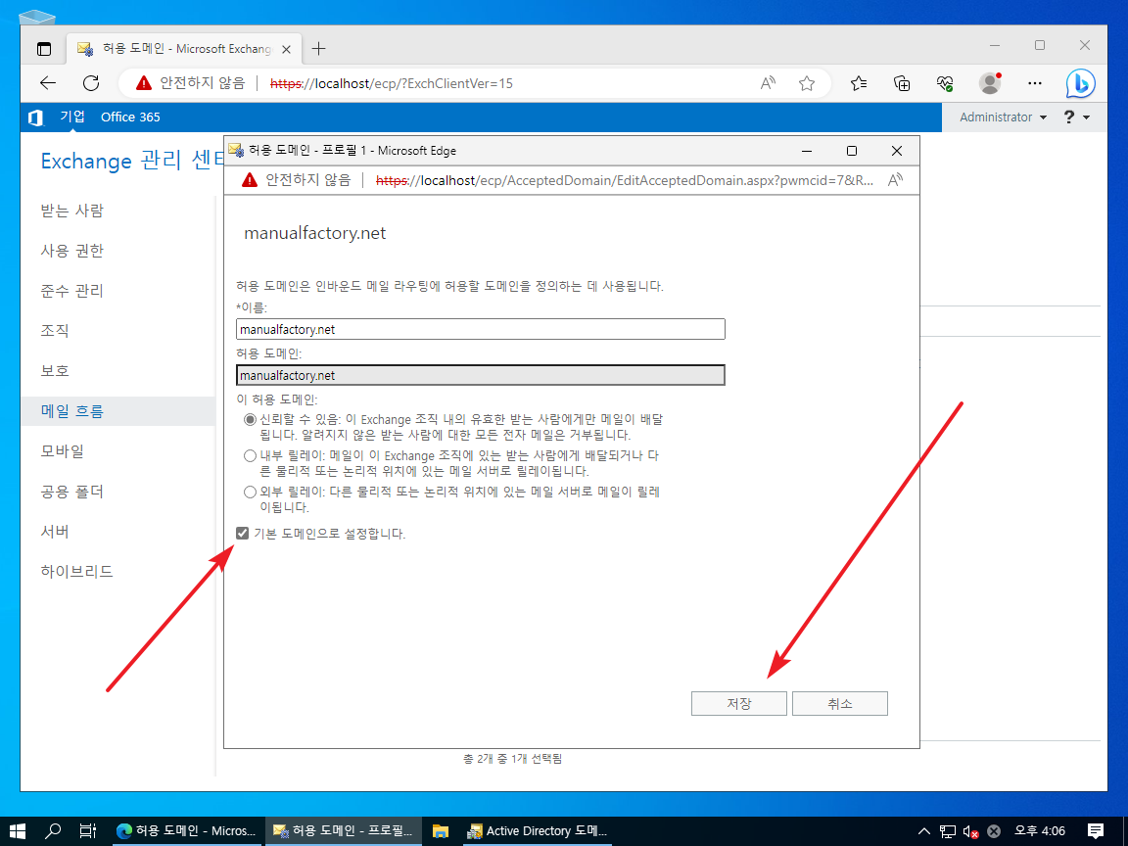The width and height of the screenshot is (1128, 846).
Task: Open the tab actions menu icon
Action: pyautogui.click(x=44, y=49)
